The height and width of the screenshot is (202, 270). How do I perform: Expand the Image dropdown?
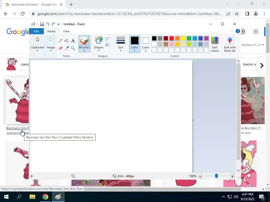[x=51, y=51]
